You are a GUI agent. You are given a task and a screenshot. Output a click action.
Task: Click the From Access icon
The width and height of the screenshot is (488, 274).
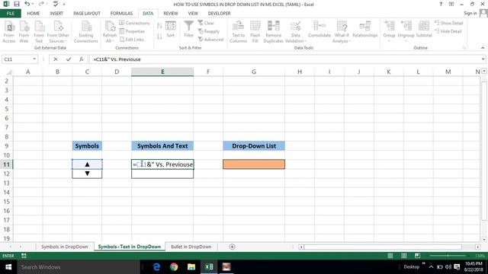click(9, 32)
